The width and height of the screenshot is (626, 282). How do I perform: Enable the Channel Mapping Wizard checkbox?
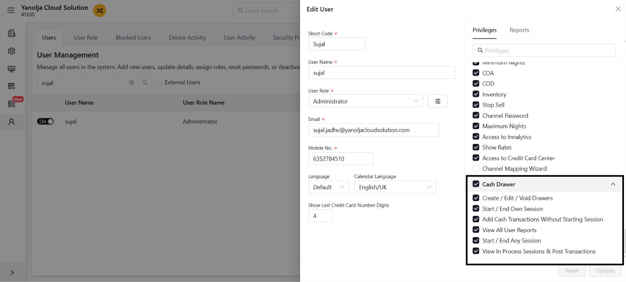click(476, 168)
